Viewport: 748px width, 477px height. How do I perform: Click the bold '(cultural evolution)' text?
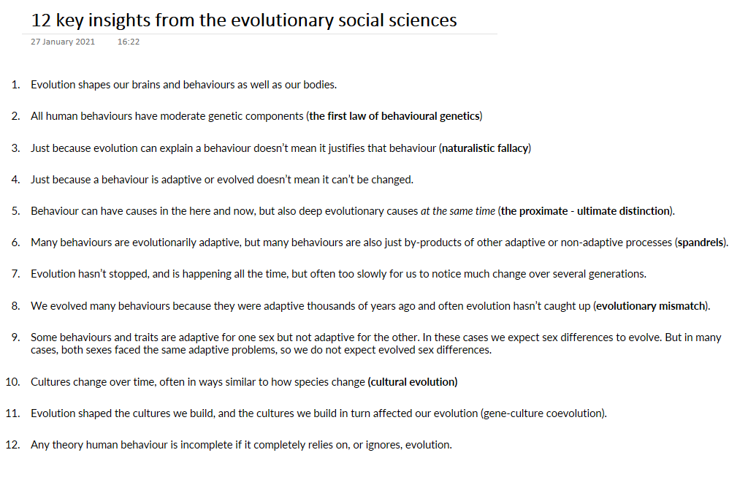pyautogui.click(x=413, y=381)
